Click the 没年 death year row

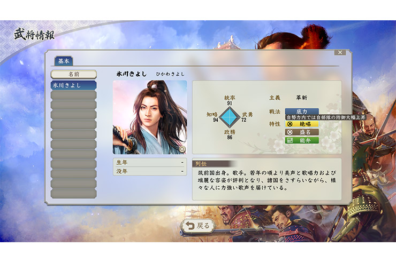[x=150, y=171]
